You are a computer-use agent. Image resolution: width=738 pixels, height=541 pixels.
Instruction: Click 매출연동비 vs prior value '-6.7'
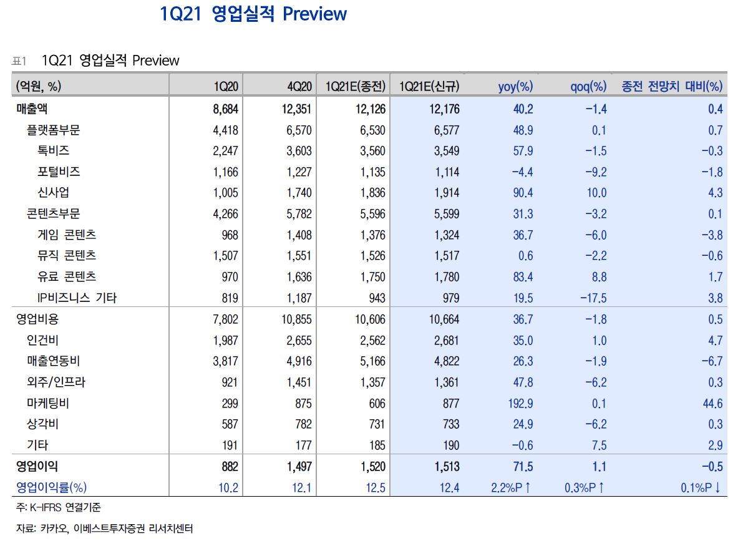712,362
